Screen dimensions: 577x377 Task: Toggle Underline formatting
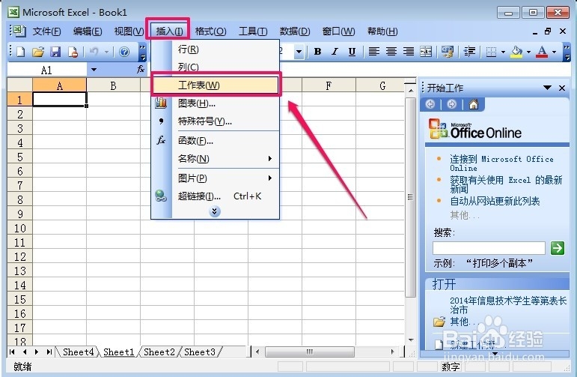[x=352, y=52]
